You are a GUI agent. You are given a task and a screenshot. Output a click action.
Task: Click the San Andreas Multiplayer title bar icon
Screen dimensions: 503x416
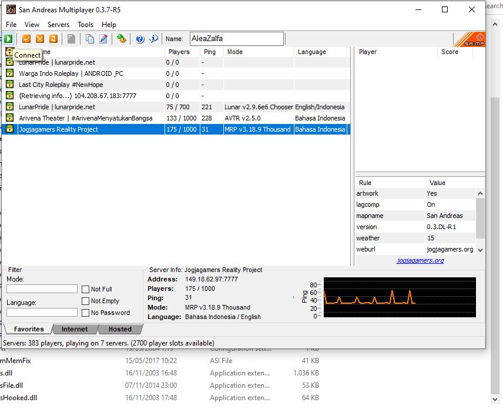click(11, 9)
